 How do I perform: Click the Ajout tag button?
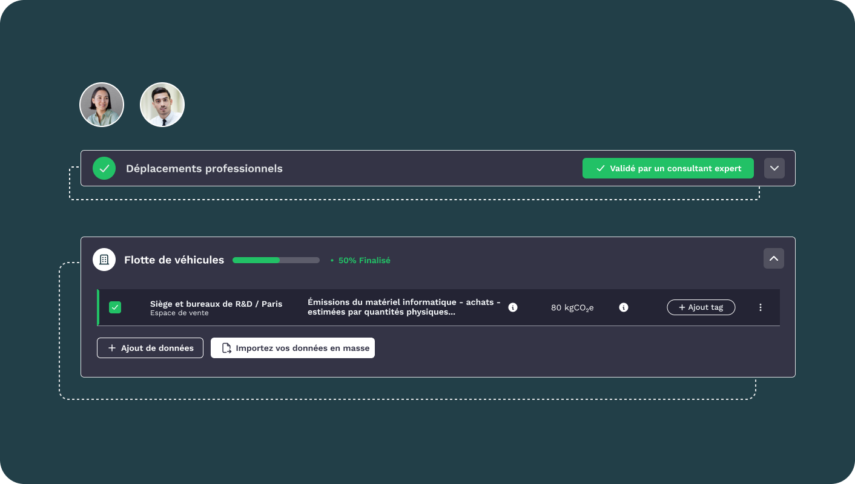pyautogui.click(x=701, y=307)
